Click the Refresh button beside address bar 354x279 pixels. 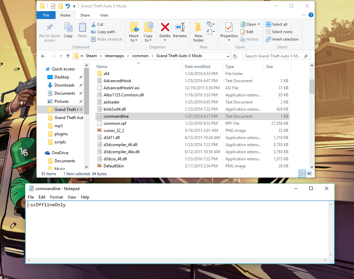point(235,56)
